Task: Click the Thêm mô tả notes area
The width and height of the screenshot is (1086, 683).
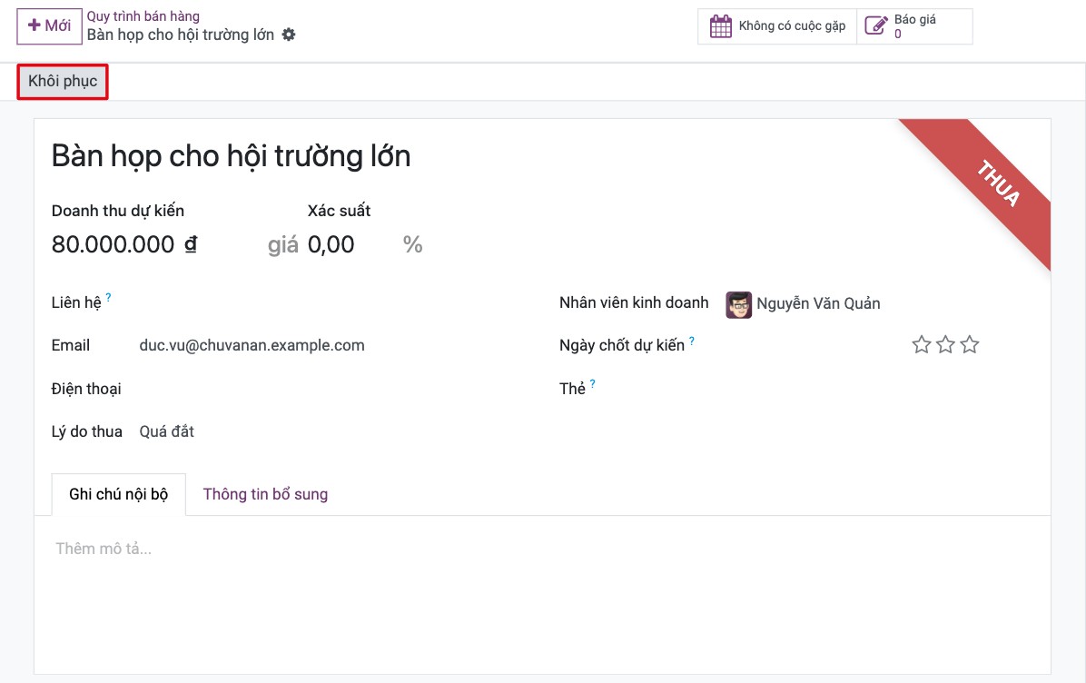Action: click(104, 549)
